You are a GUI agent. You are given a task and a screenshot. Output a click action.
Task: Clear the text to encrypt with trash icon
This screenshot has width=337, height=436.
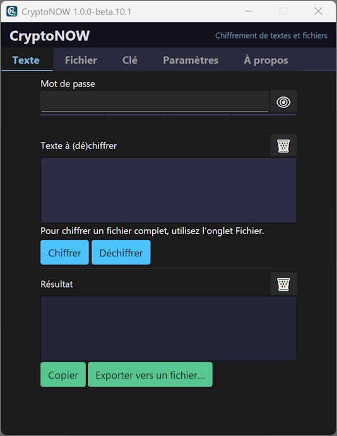(283, 145)
